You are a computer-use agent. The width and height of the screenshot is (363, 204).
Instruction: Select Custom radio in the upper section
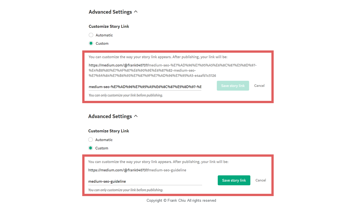coord(91,43)
